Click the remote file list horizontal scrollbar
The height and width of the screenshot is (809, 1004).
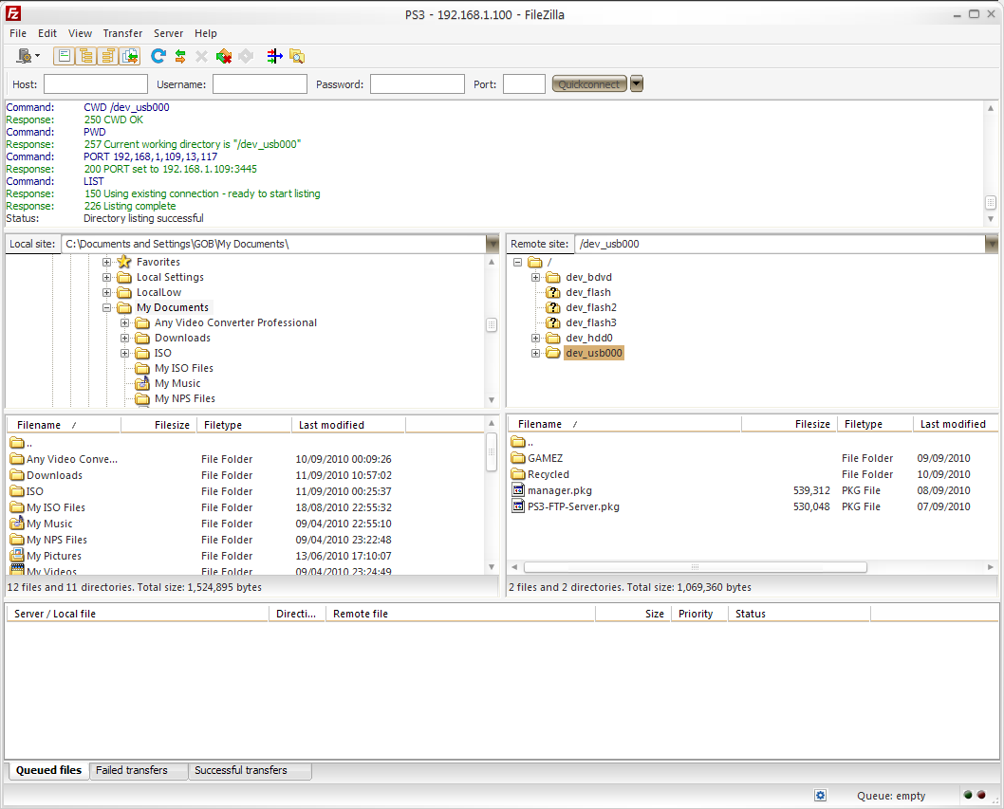695,567
